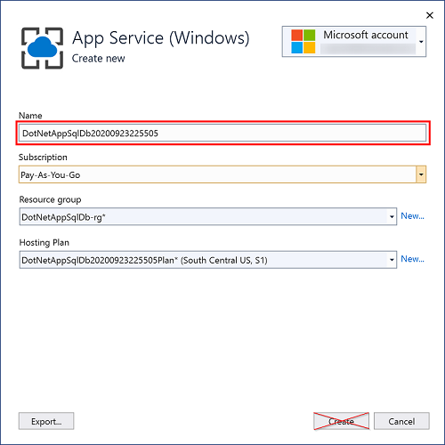Click the blurred account email area
This screenshot has width=445, height=445.
pyautogui.click(x=368, y=49)
